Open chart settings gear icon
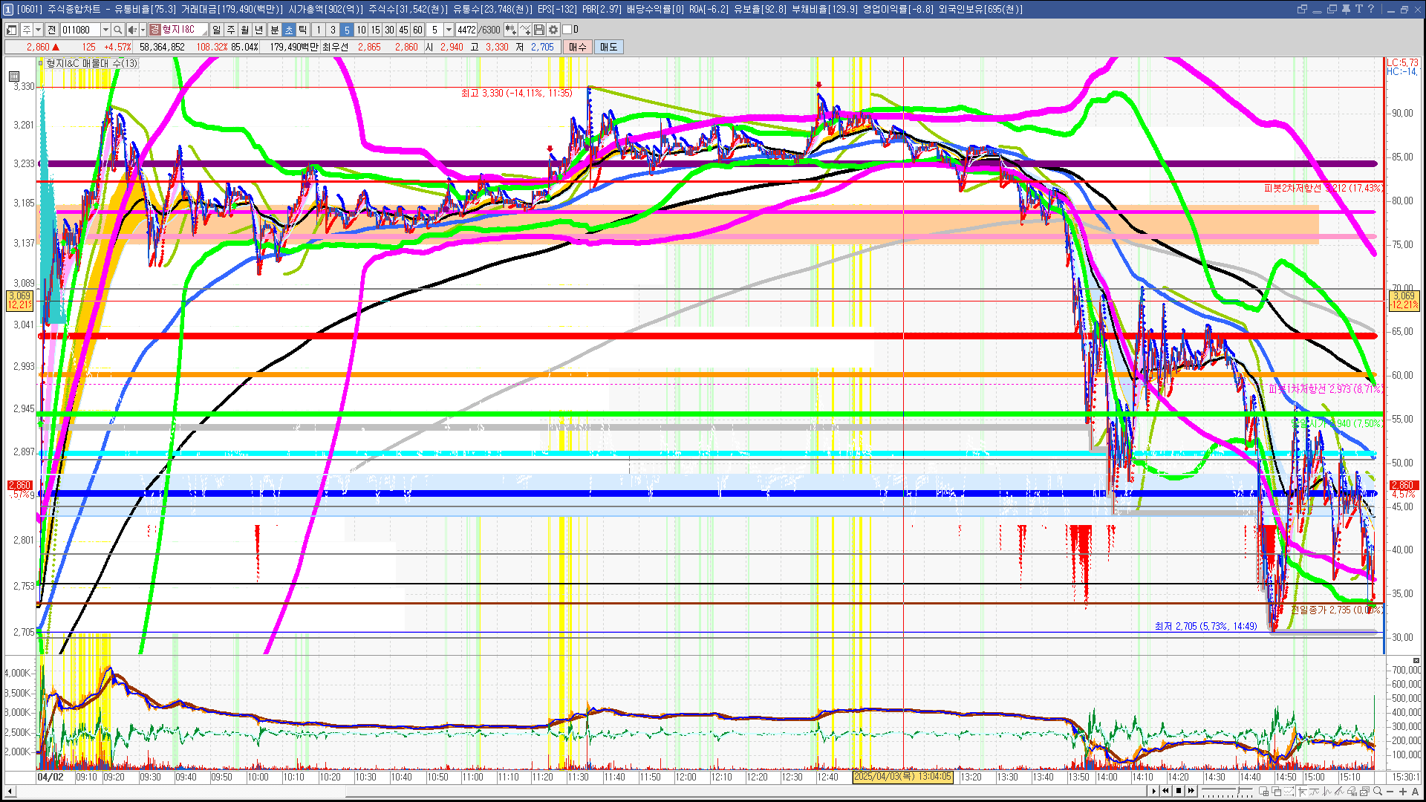This screenshot has height=802, width=1426. click(x=553, y=30)
